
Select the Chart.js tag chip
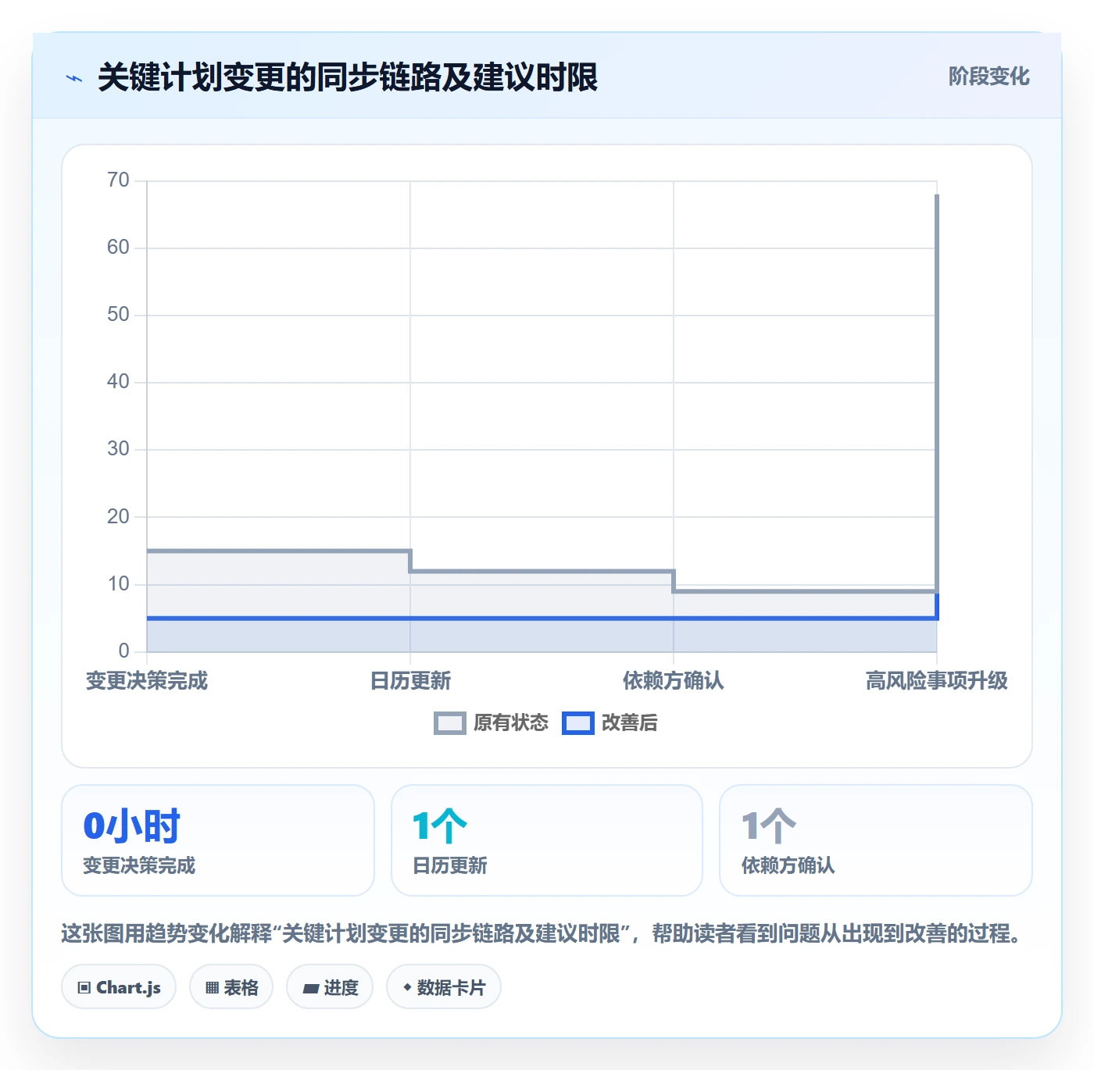coord(119,987)
